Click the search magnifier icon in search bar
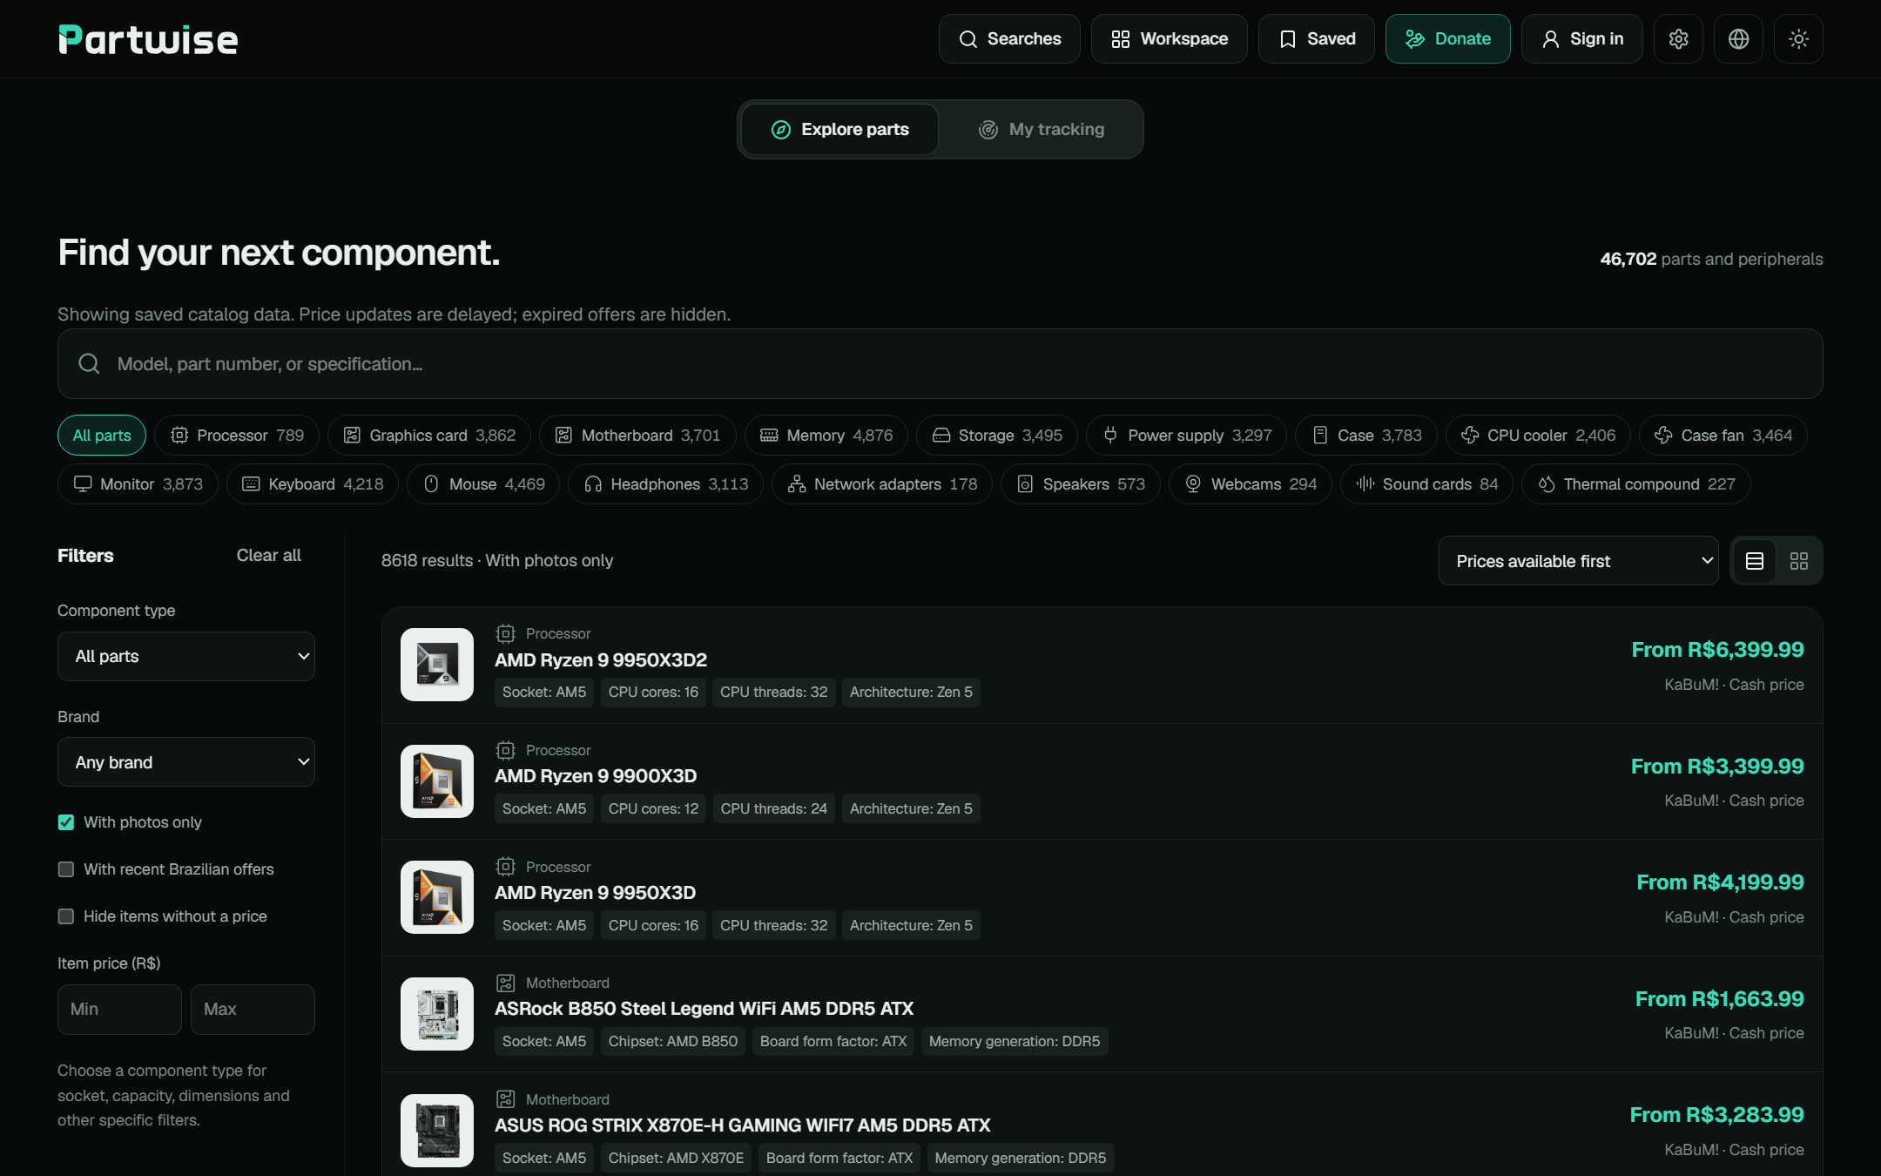The image size is (1881, 1176). click(89, 364)
